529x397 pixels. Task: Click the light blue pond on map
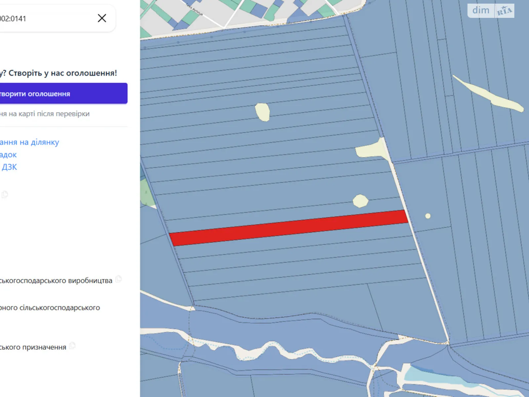[x=430, y=376]
